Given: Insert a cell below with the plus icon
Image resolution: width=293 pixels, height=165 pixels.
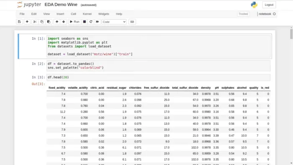Looking at the screenshot, I should (27, 22).
